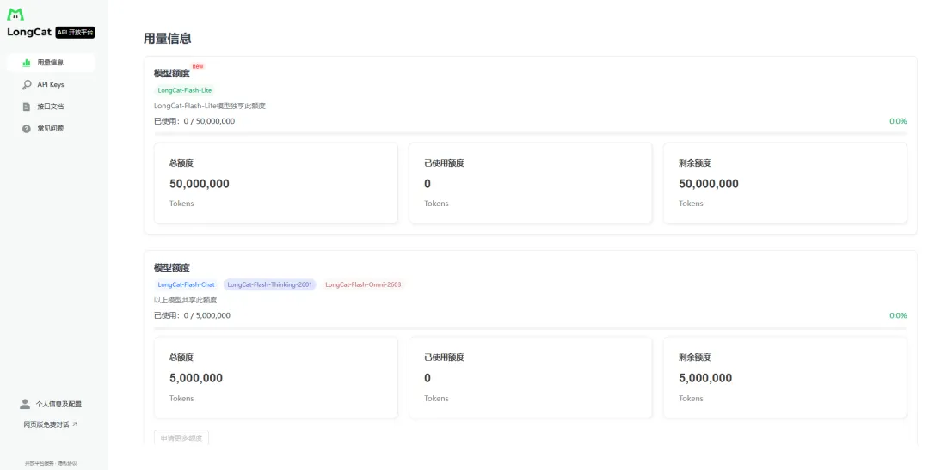Select the LongCat-Flash-Chat model tag

pyautogui.click(x=186, y=284)
